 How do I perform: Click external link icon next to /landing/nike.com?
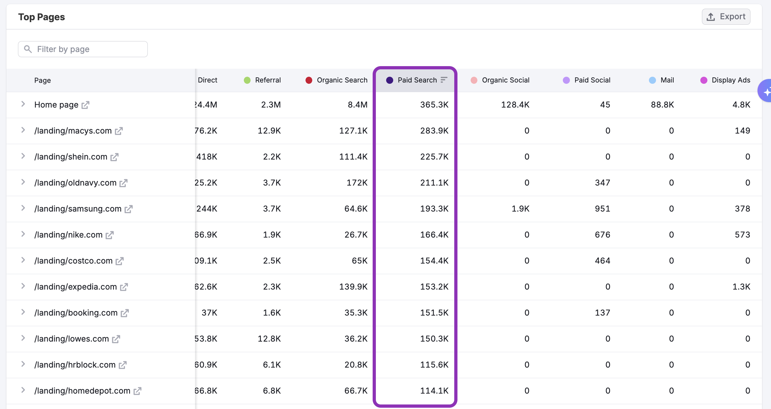pos(110,235)
